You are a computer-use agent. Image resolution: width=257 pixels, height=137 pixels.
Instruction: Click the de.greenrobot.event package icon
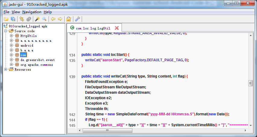(17, 60)
